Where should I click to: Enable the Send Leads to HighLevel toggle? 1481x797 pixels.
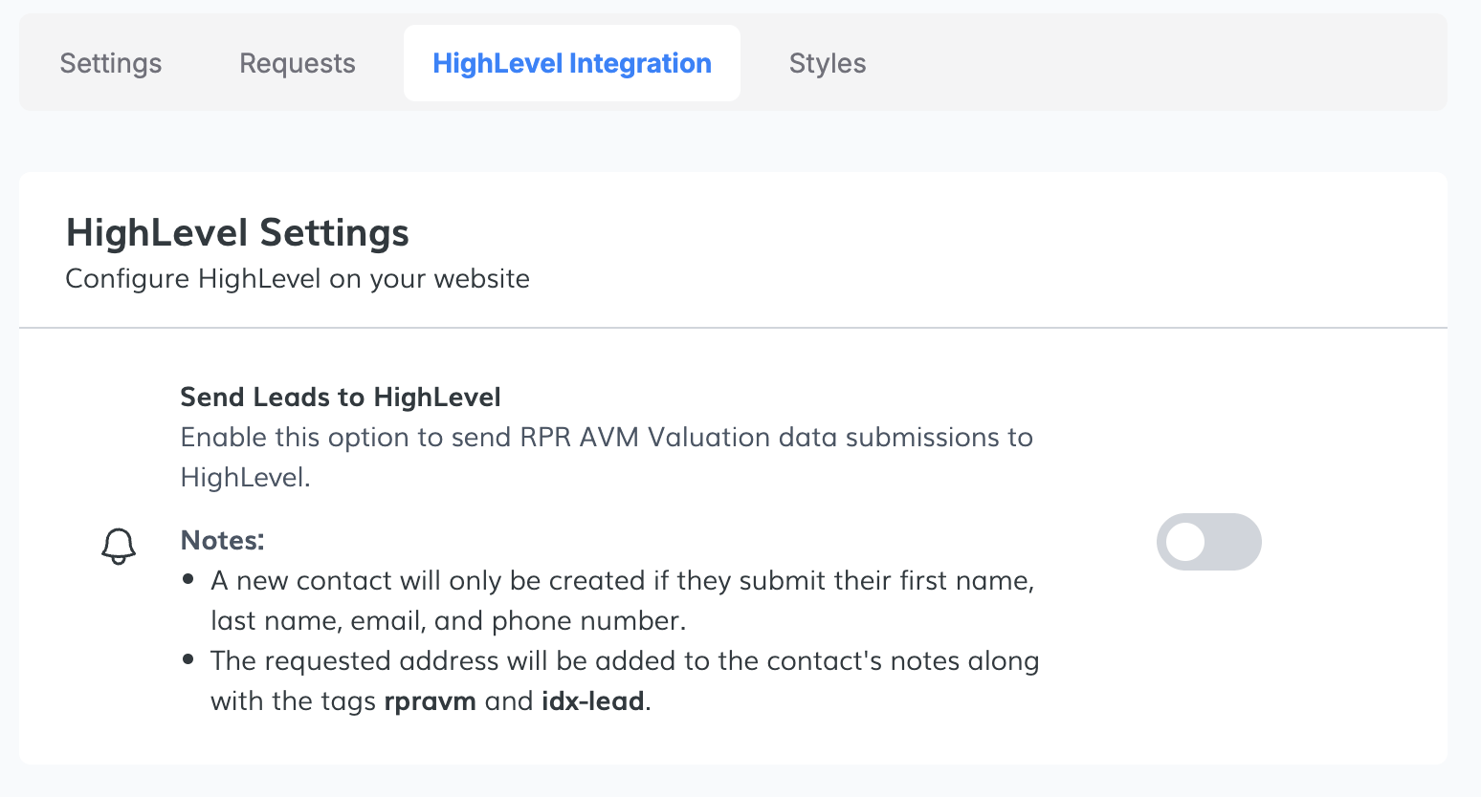(x=1208, y=542)
